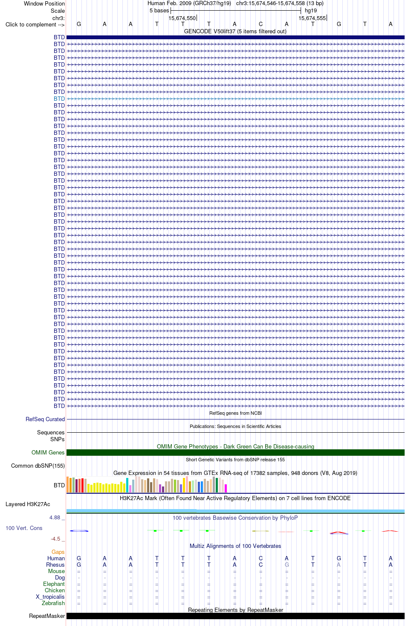
Task: Click 'OMIM Gene Phenotypes - Dark Green Can Be Disease-causing'
Action: [x=235, y=446]
